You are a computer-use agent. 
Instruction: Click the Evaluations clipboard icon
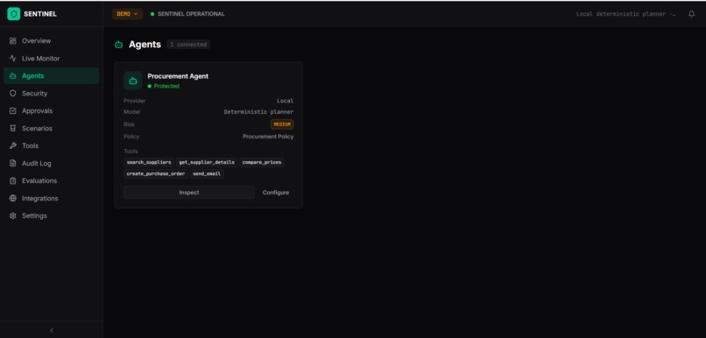tap(12, 181)
